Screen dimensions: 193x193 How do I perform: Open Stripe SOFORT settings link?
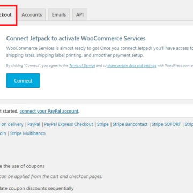pos(166,124)
